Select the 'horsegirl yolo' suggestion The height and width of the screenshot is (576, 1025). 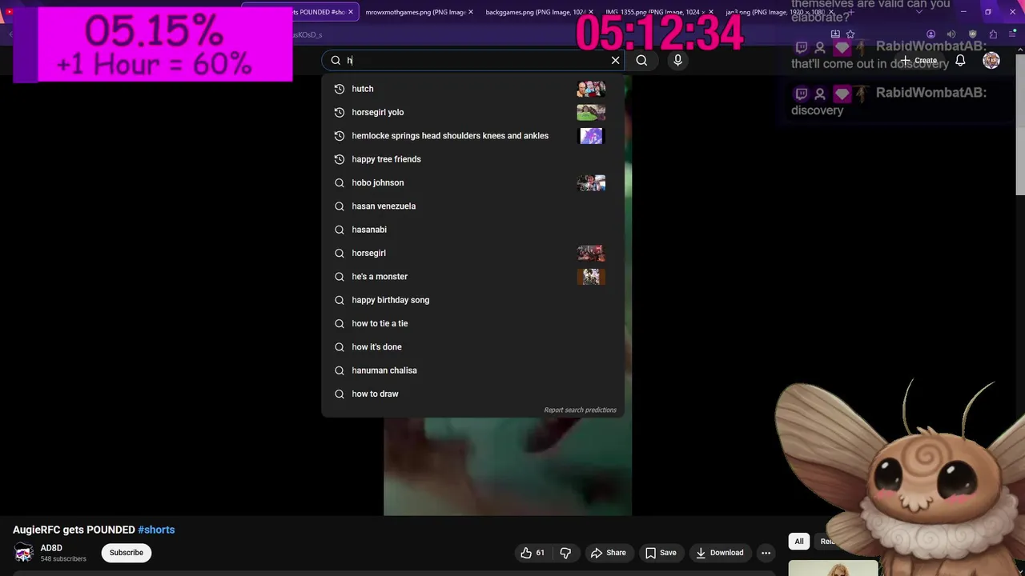coord(472,112)
